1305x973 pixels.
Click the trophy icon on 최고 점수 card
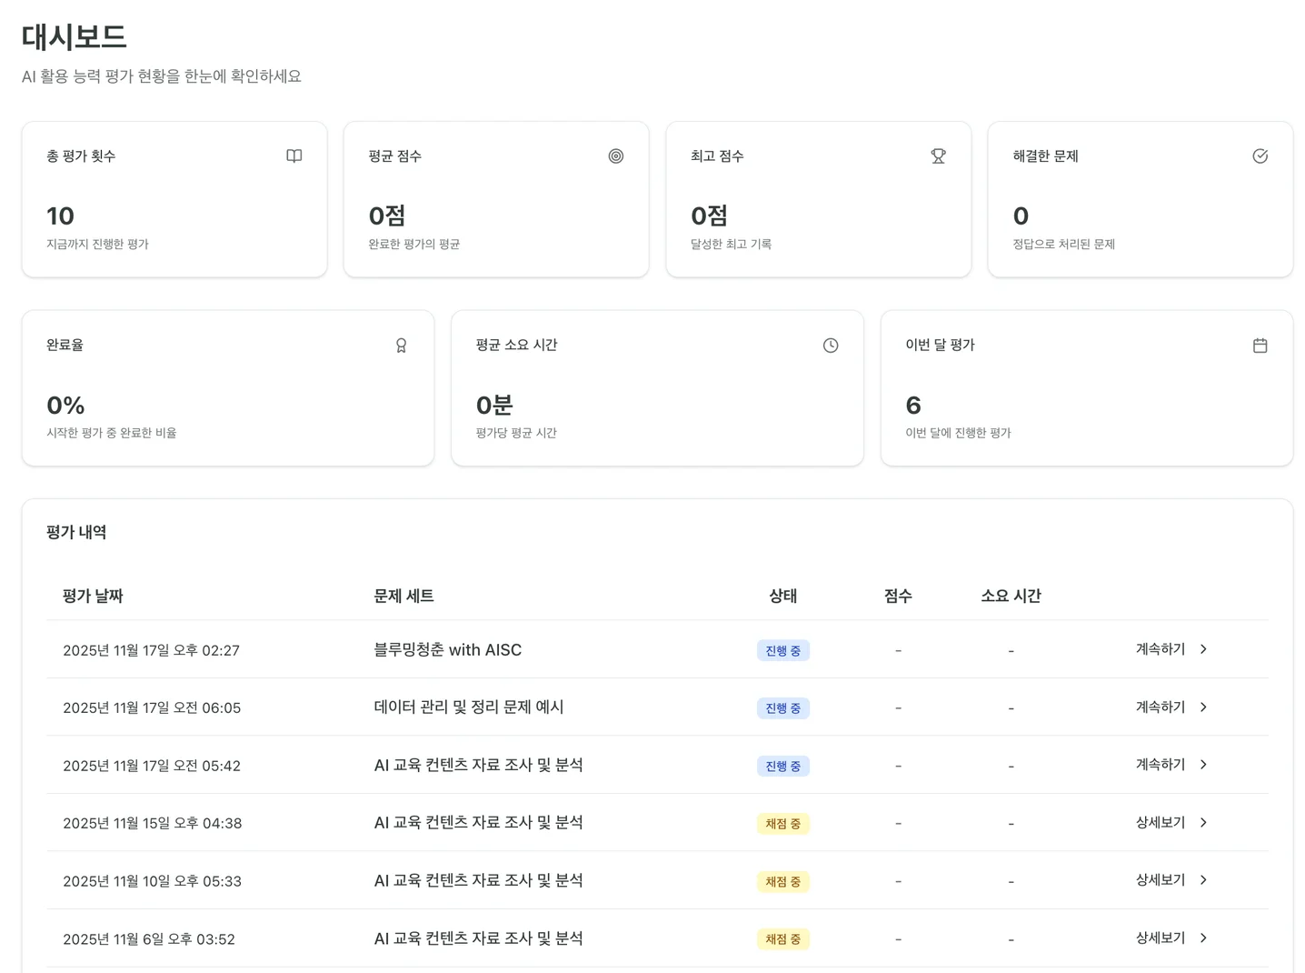point(938,155)
